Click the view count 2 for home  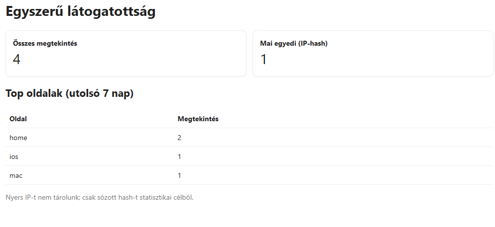[179, 138]
